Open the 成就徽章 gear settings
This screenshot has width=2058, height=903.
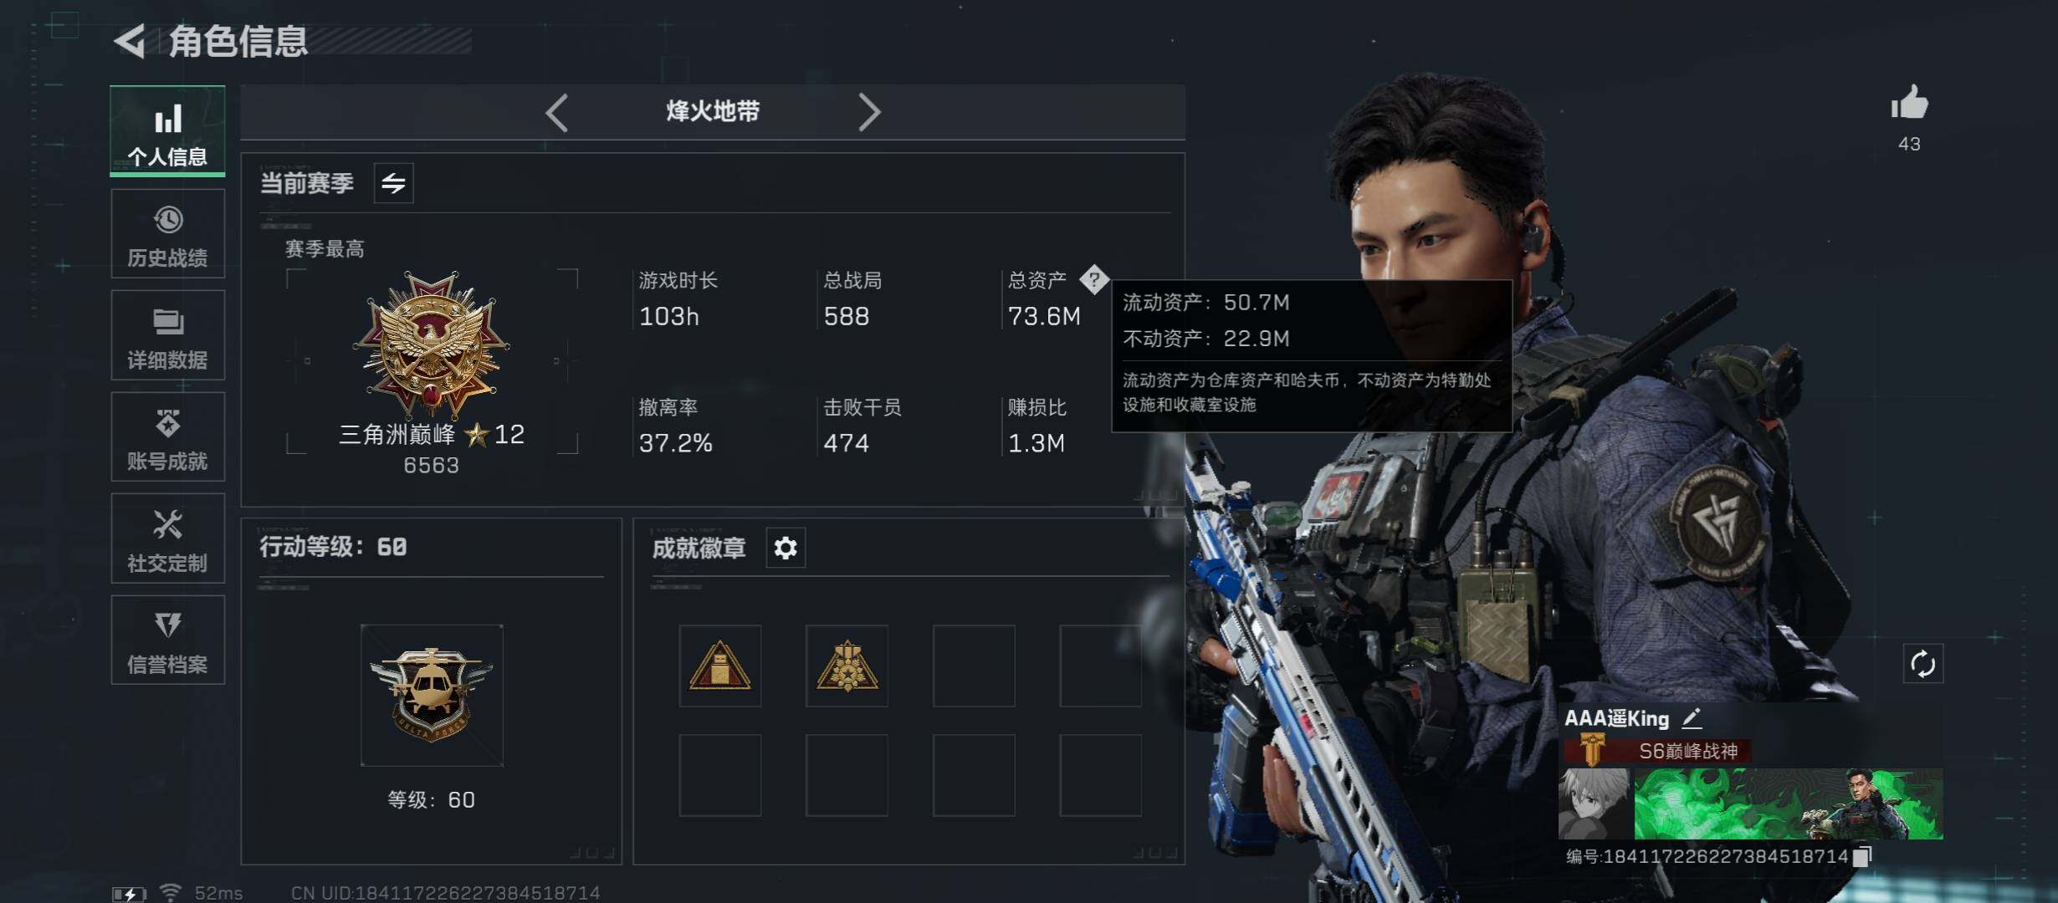click(786, 548)
